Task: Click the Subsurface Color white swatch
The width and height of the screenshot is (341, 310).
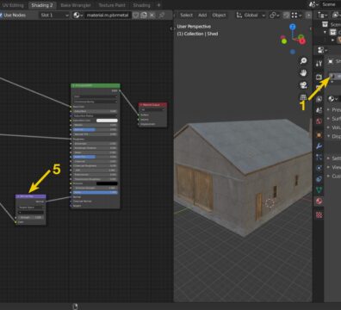Action: (107, 121)
